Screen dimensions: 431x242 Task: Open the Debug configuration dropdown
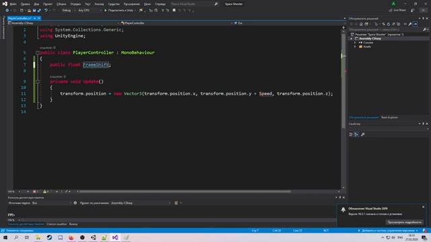[68, 11]
